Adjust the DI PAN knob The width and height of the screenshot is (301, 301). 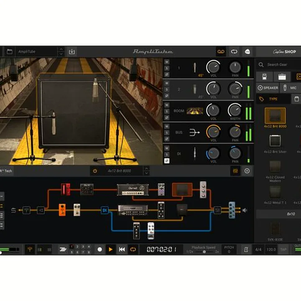(235, 153)
